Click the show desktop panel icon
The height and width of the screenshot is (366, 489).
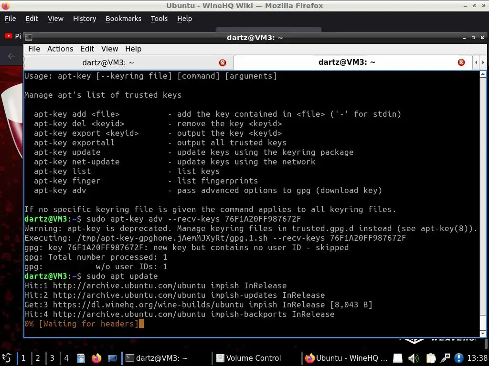(x=112, y=358)
